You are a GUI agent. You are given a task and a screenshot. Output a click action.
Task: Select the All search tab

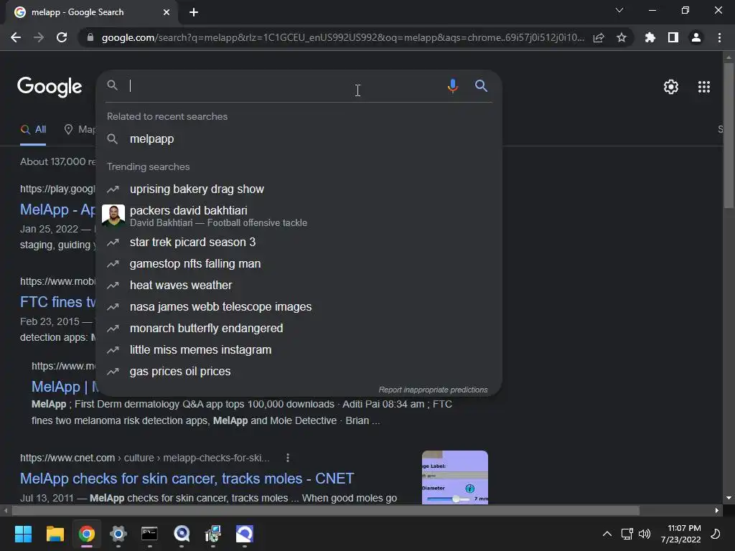click(x=33, y=130)
